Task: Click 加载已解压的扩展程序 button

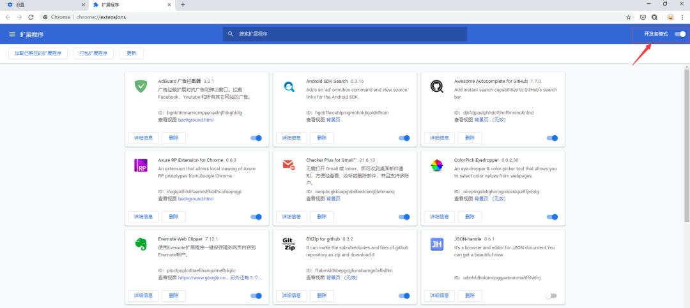Action: point(38,53)
